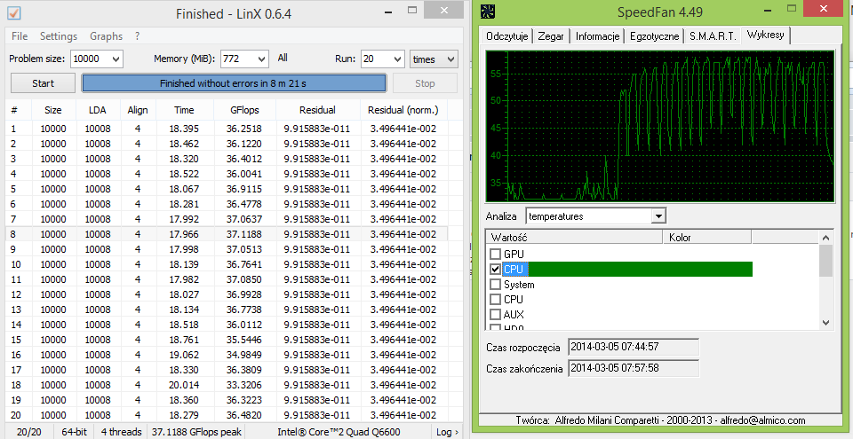The width and height of the screenshot is (853, 439).
Task: Tick the System temperature checkbox
Action: click(496, 285)
